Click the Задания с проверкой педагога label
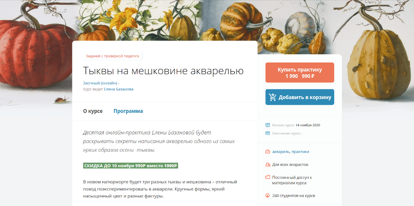The height and width of the screenshot is (206, 414). tap(113, 56)
